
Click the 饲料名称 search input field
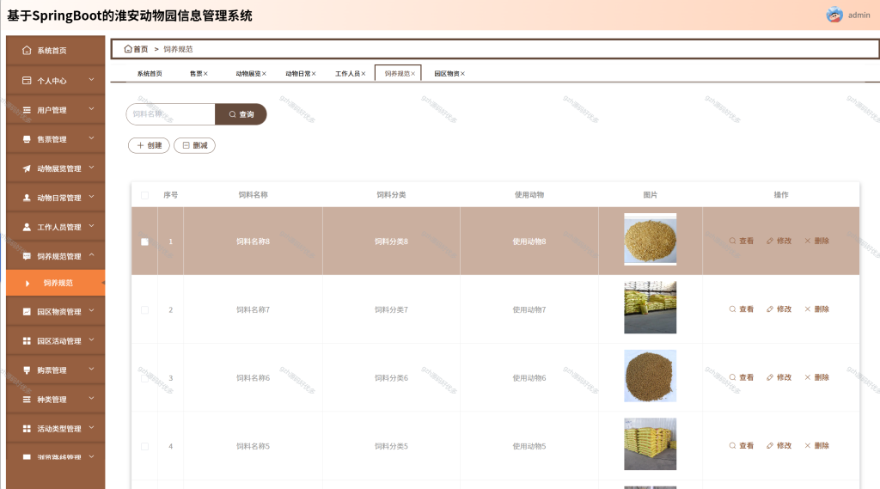point(171,114)
